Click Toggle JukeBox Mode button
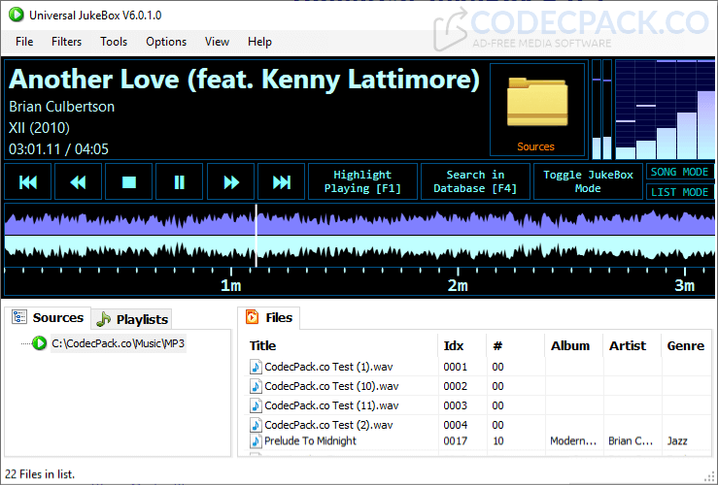 tap(588, 182)
